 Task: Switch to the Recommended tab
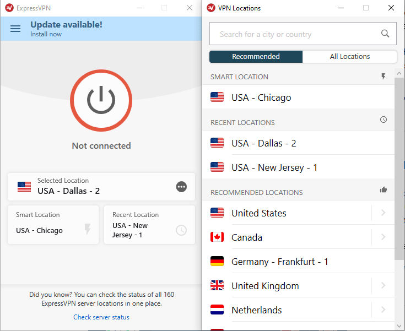point(256,57)
